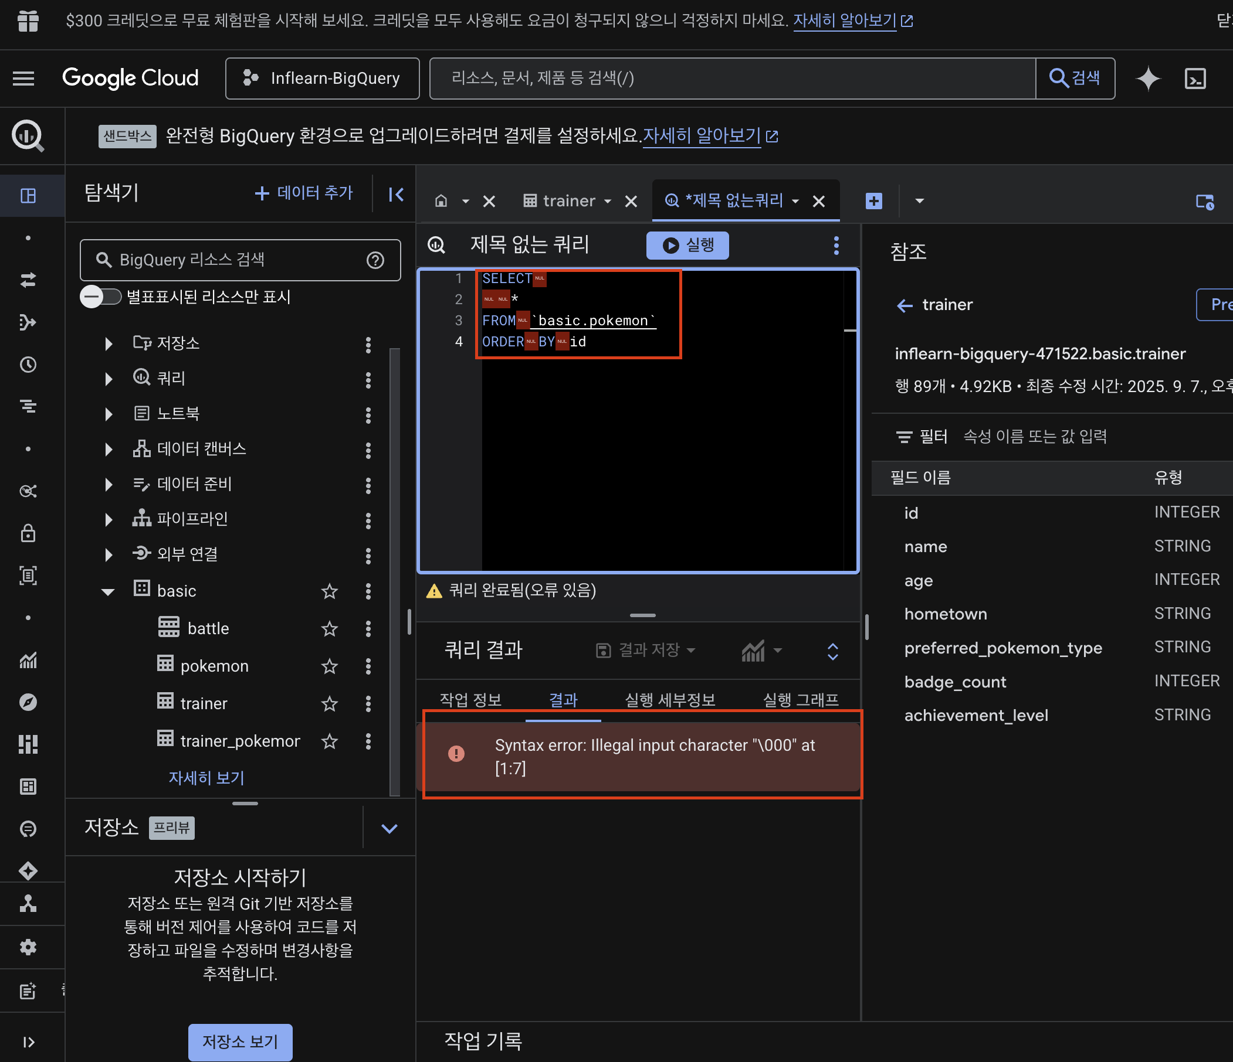Star the trainer table

[x=330, y=703]
